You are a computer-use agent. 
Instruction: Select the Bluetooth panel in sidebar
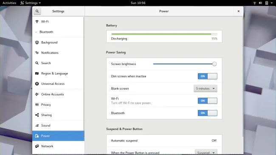pyautogui.click(x=58, y=32)
